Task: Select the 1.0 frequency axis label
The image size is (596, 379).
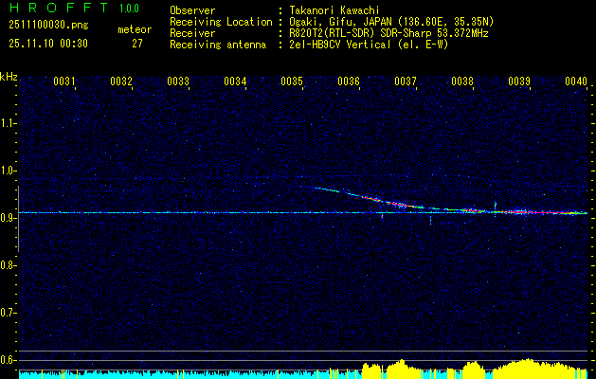Action: pos(9,171)
